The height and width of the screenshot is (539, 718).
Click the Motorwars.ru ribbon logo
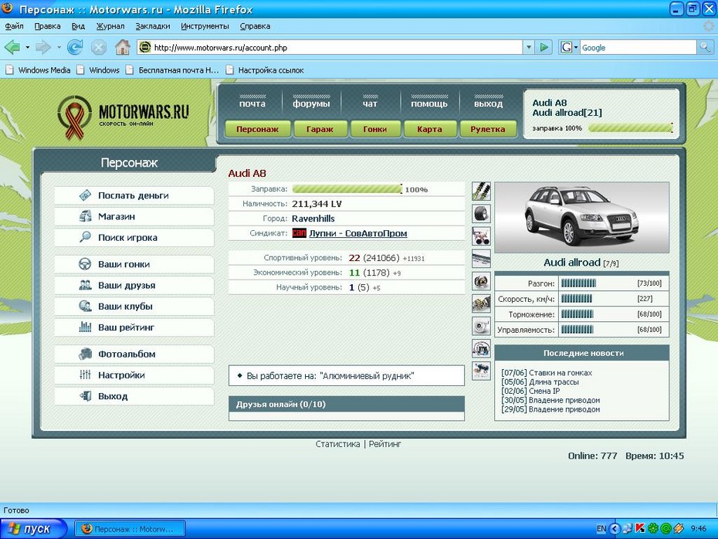click(x=75, y=117)
